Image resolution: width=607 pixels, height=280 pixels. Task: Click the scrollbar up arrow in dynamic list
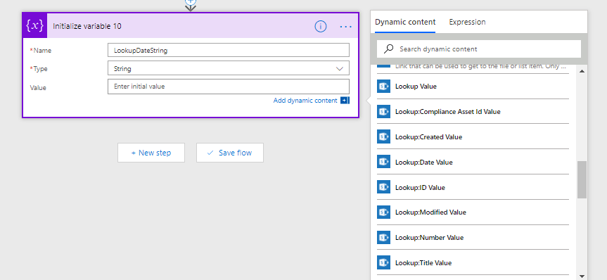582,71
